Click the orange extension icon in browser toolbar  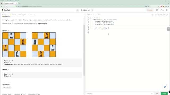[x=164, y=6]
